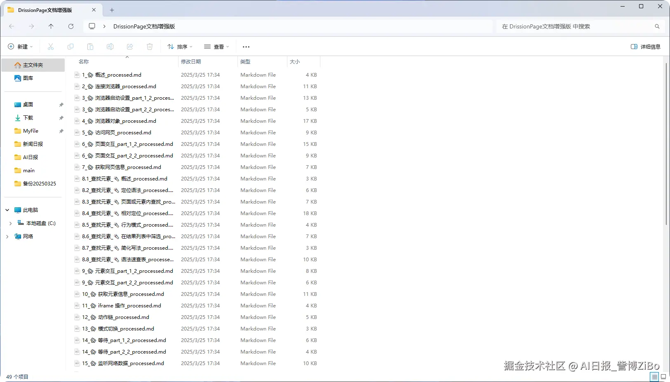Open a new tab with plus button

(112, 10)
